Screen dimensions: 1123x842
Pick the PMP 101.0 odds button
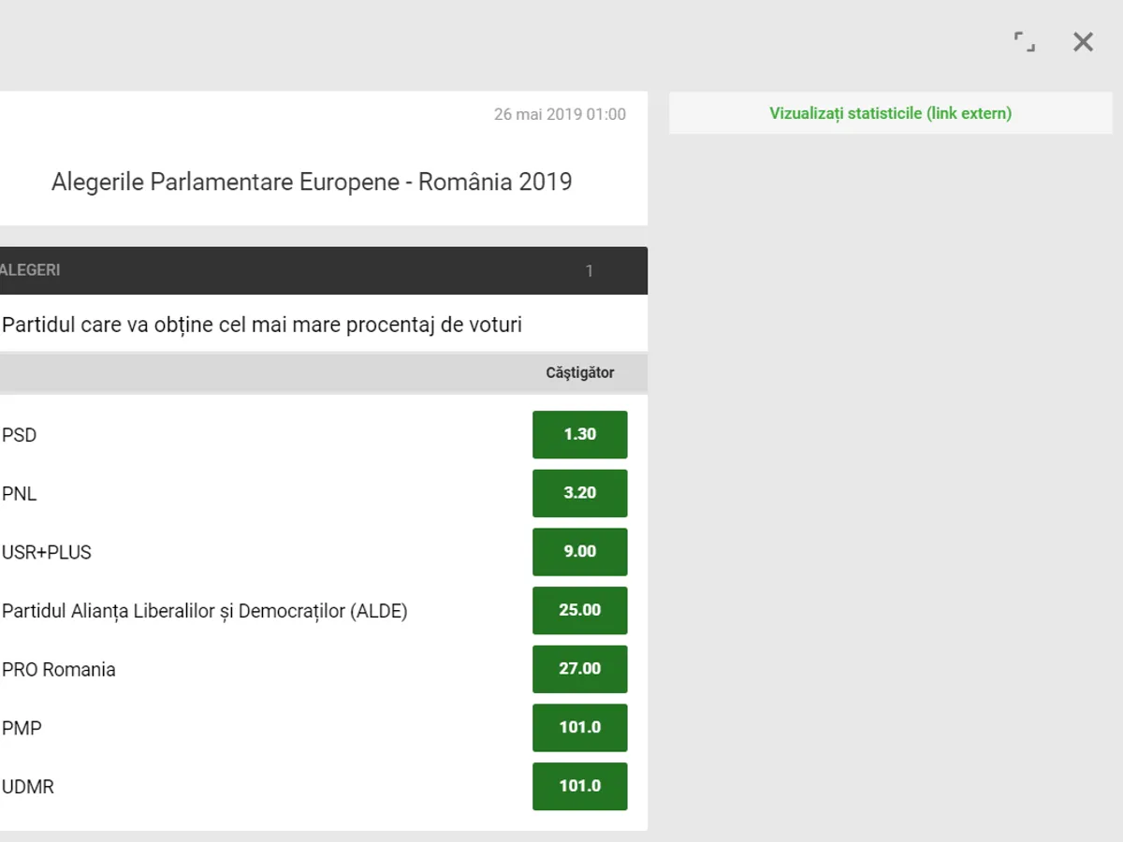click(x=579, y=728)
